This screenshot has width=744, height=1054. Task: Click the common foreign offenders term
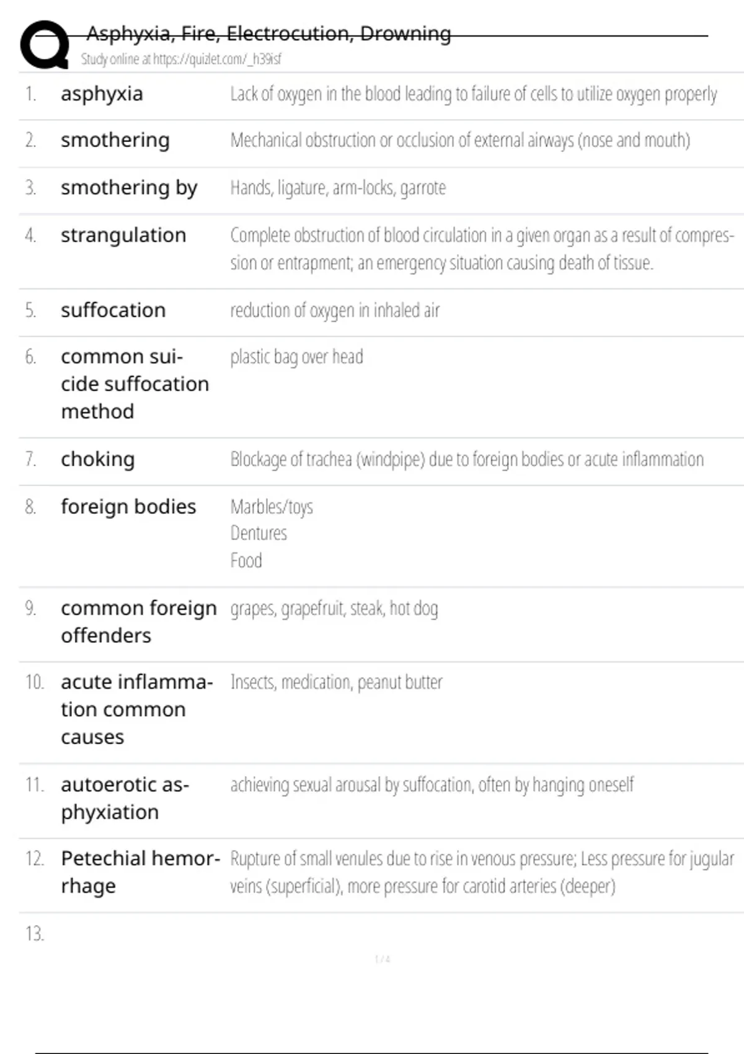[x=139, y=622]
